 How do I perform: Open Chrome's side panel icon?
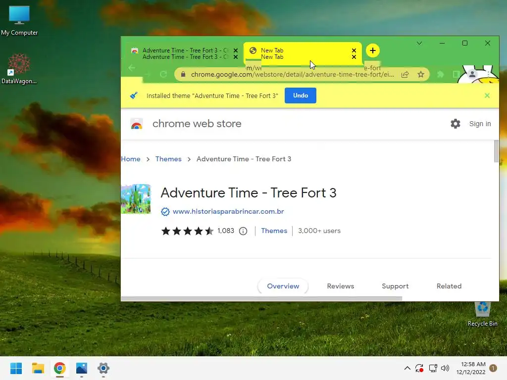(456, 75)
